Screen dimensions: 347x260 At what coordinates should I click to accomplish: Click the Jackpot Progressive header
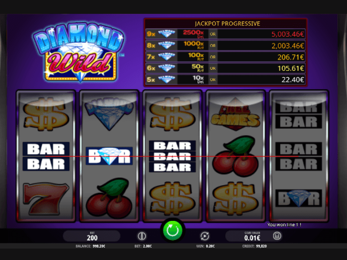[x=227, y=24]
